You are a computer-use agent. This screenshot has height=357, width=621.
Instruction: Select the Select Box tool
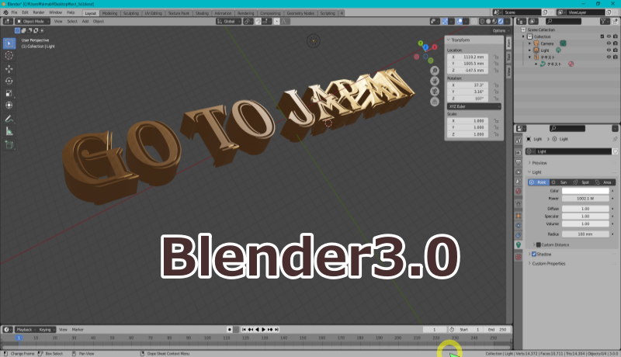coord(9,43)
